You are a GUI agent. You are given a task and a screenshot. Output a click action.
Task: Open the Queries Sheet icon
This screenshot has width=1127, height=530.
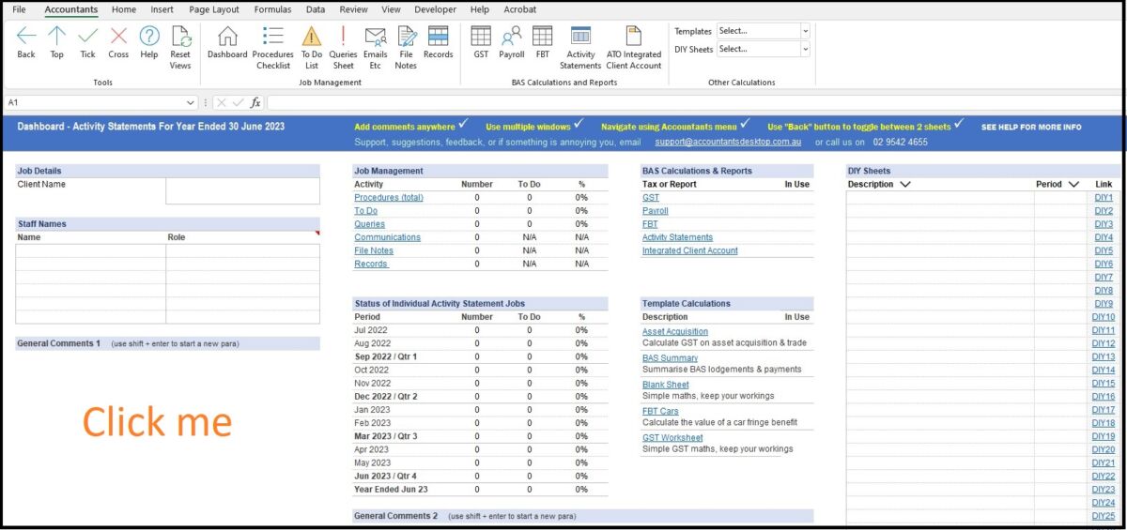343,38
